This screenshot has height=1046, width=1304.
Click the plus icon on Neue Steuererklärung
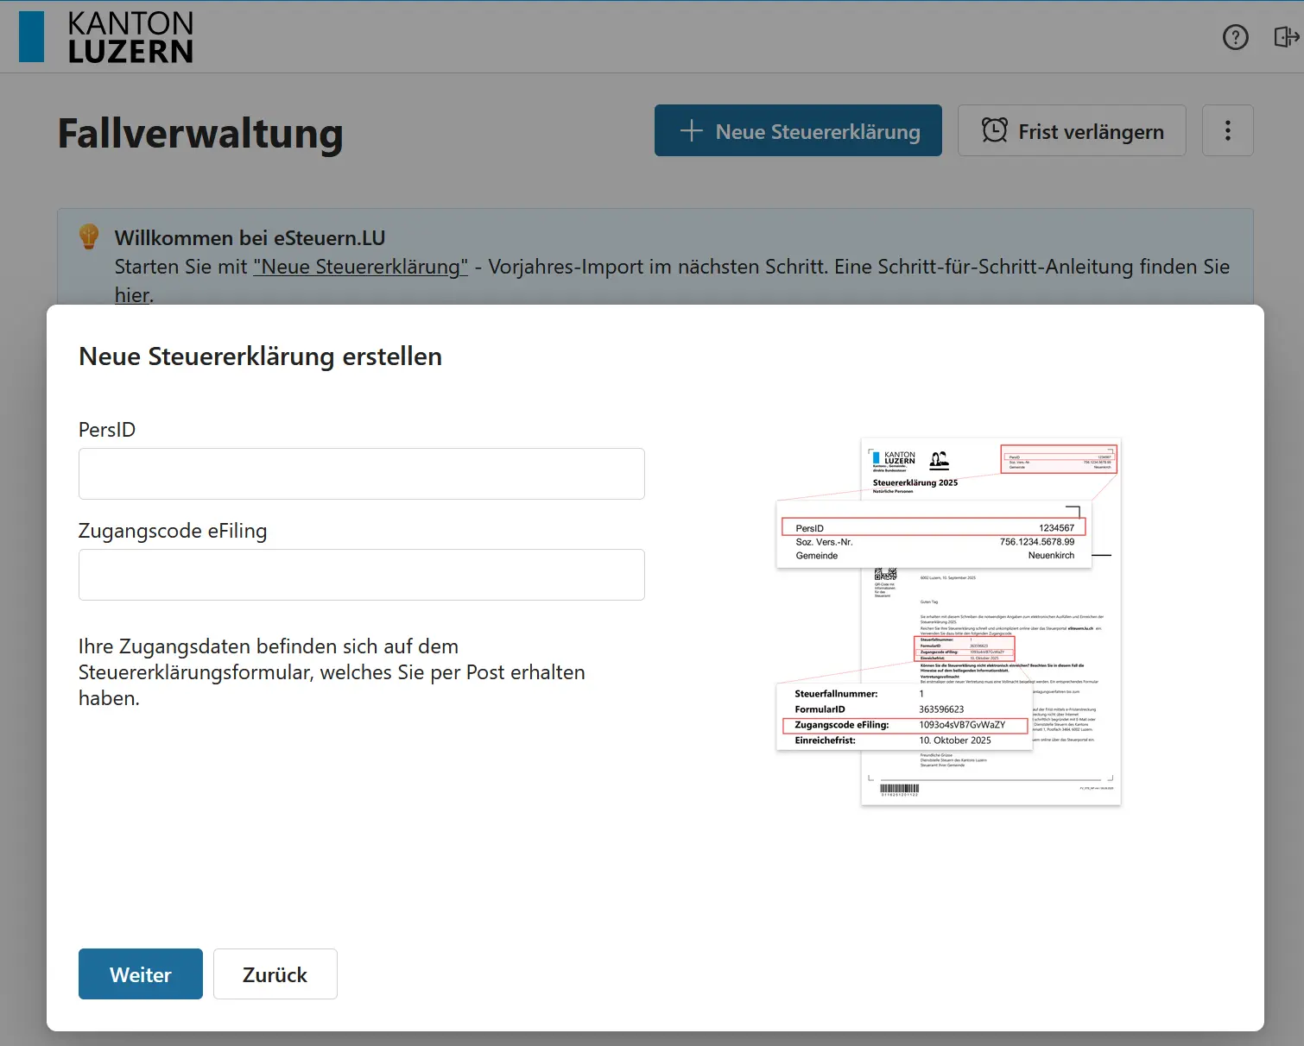pyautogui.click(x=690, y=130)
